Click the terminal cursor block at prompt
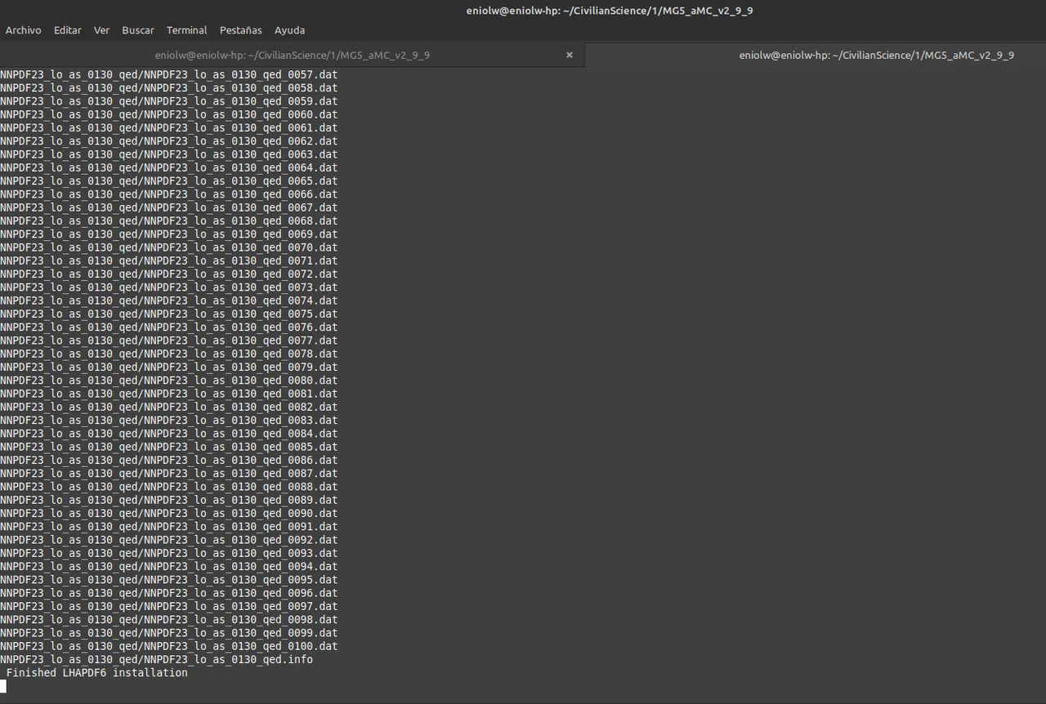This screenshot has width=1046, height=704. click(3, 686)
